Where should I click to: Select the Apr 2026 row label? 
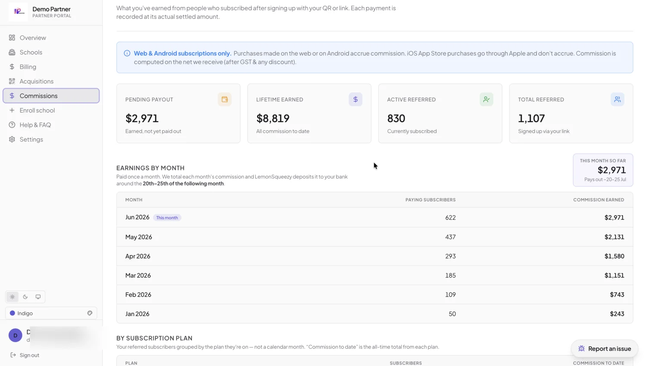tap(138, 256)
